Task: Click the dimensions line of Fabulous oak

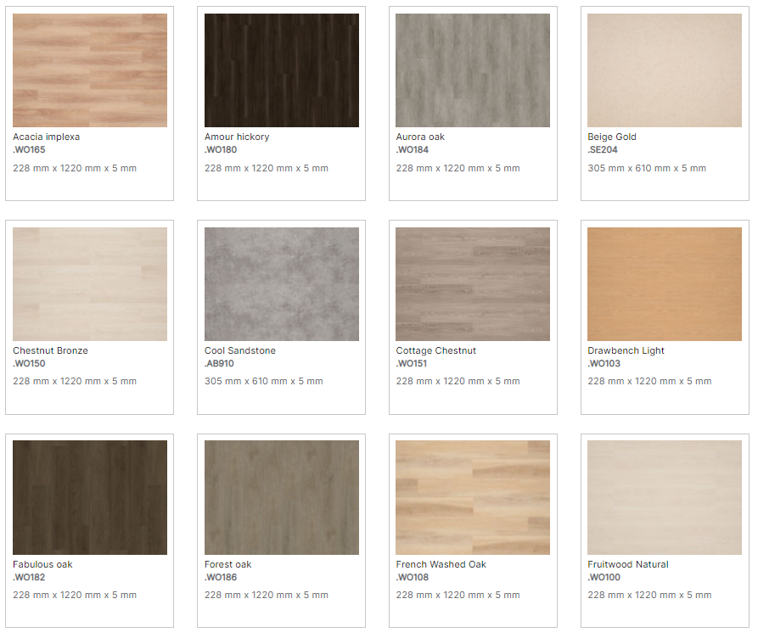Action: tap(75, 595)
